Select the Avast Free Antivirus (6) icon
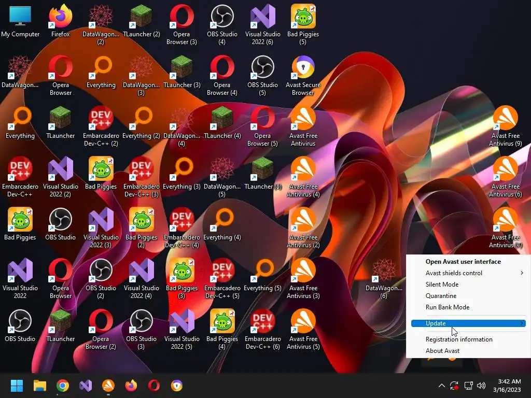This screenshot has height=398, width=531. tap(505, 178)
